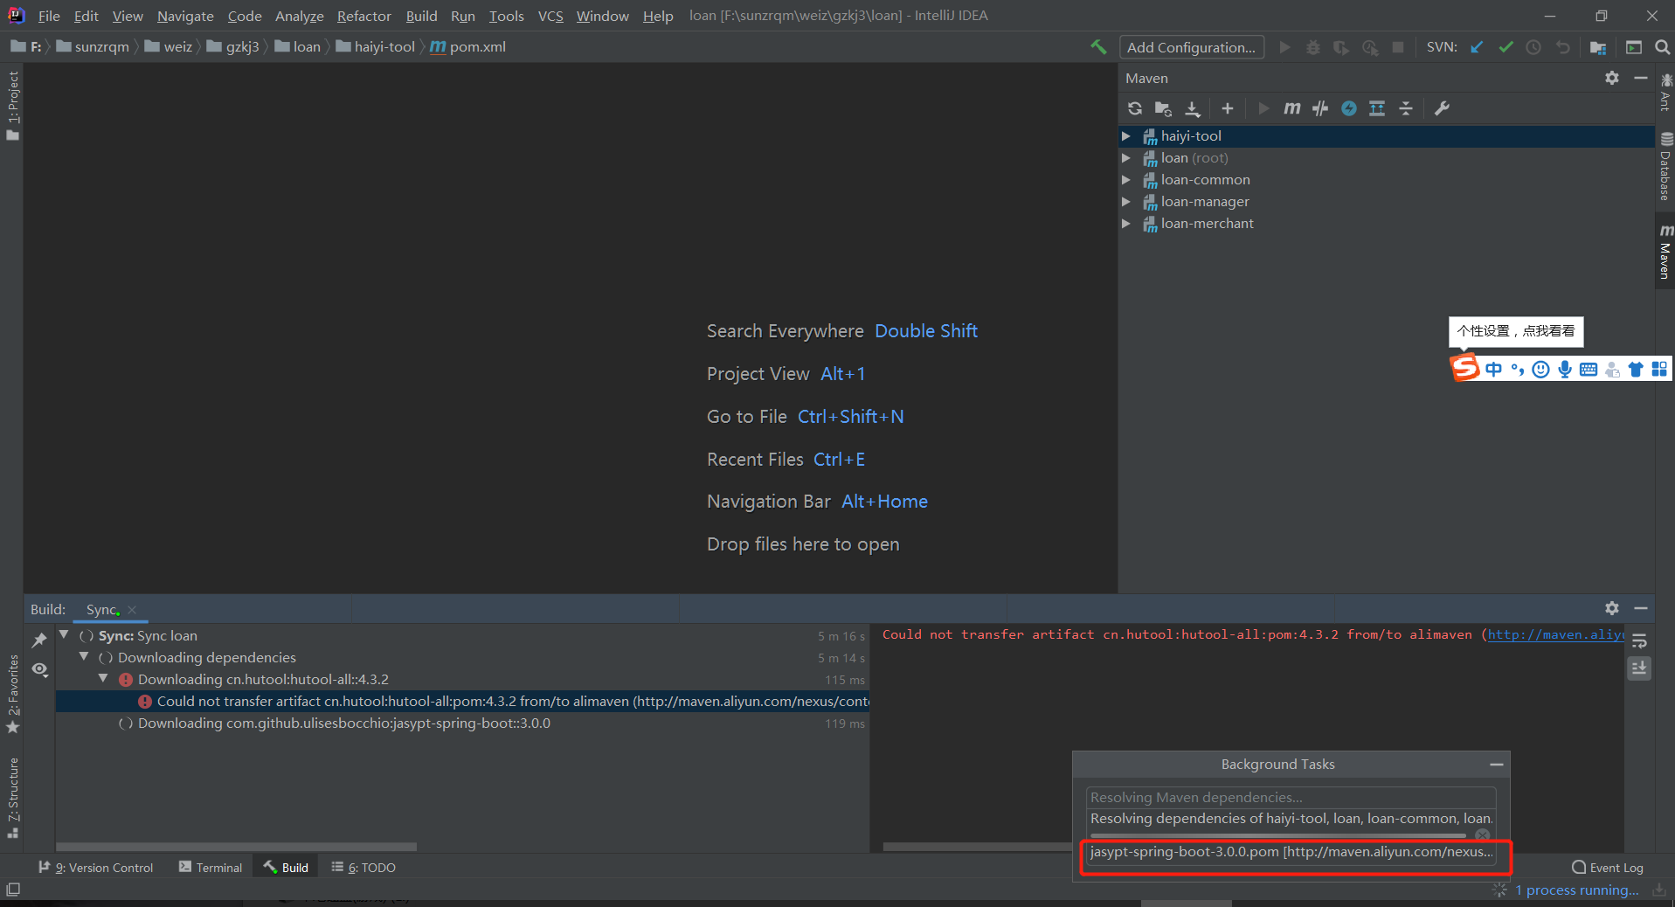Hide the Build tool window
The height and width of the screenshot is (907, 1675).
[x=1641, y=608]
